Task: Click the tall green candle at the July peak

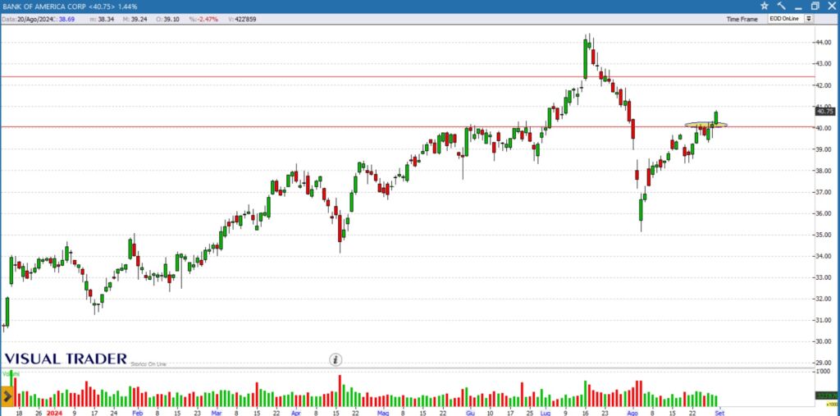Action: coord(586,59)
